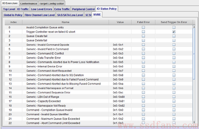Open the Target Config Editor tab
This screenshot has height=129, width=199.
click(x=51, y=4)
